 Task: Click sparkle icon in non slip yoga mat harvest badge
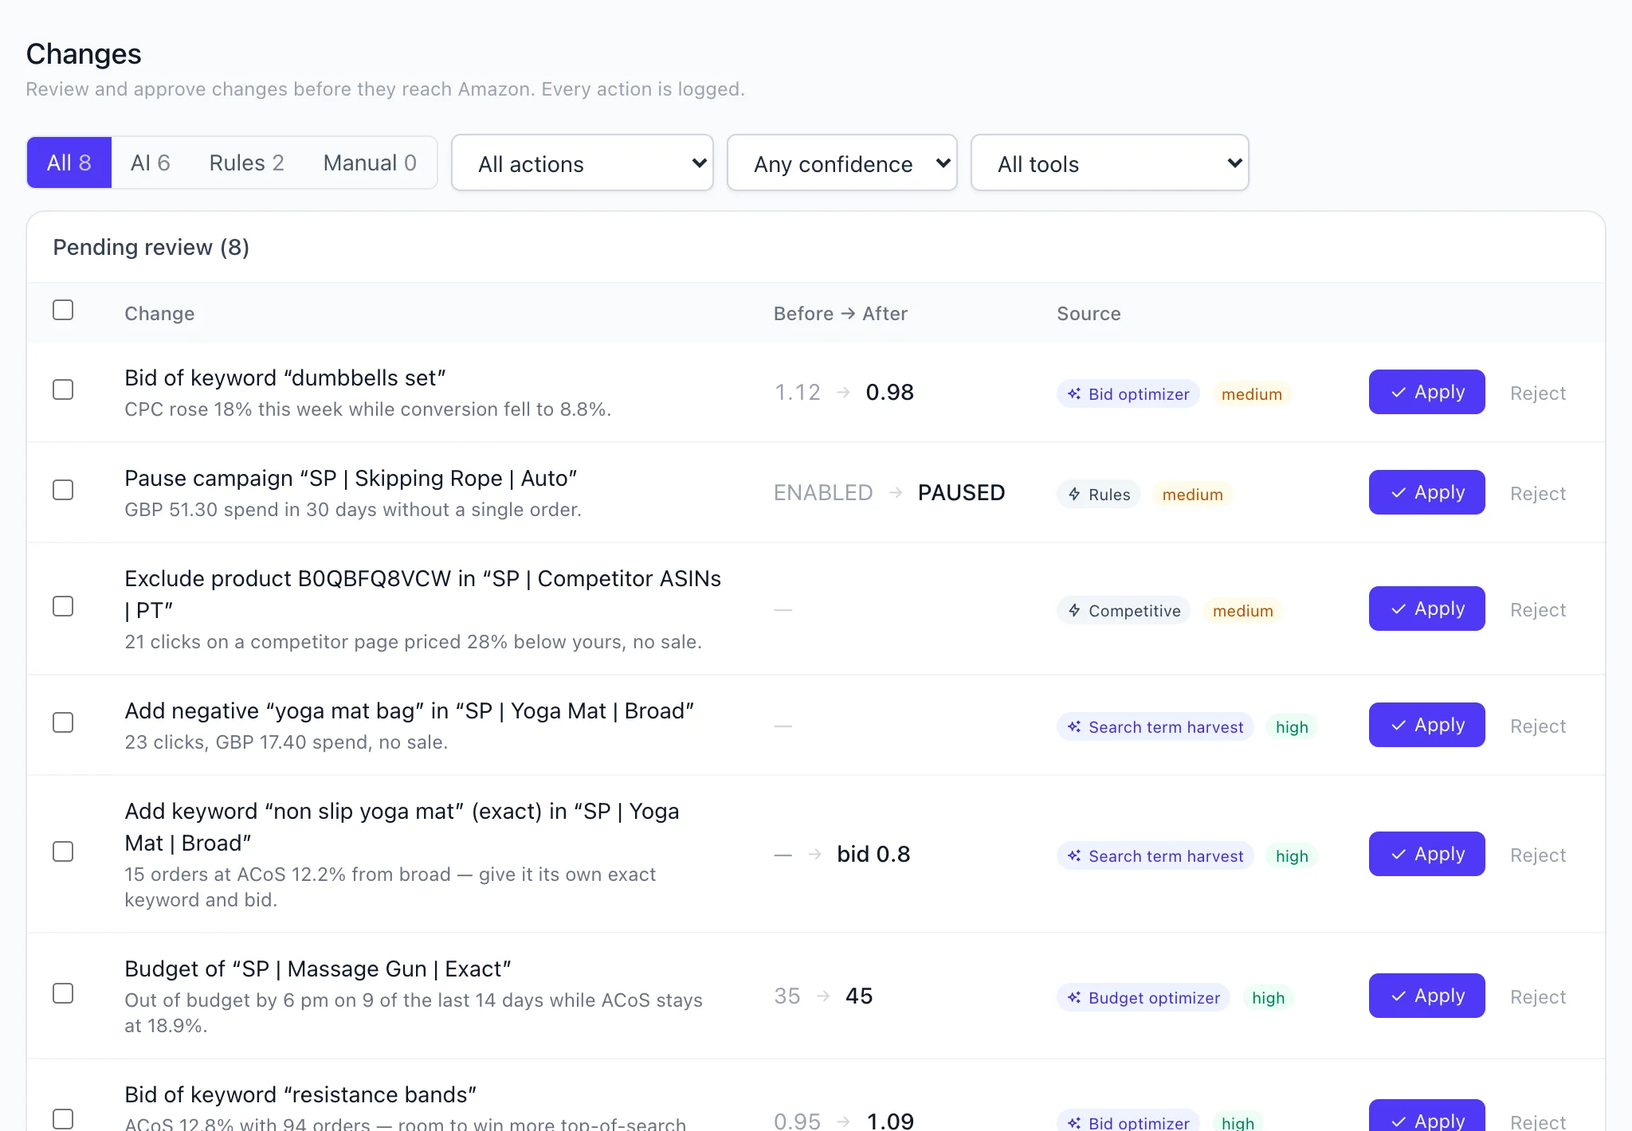[1074, 855]
